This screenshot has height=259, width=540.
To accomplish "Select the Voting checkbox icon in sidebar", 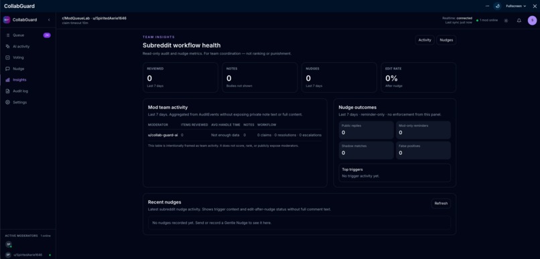I will point(8,57).
